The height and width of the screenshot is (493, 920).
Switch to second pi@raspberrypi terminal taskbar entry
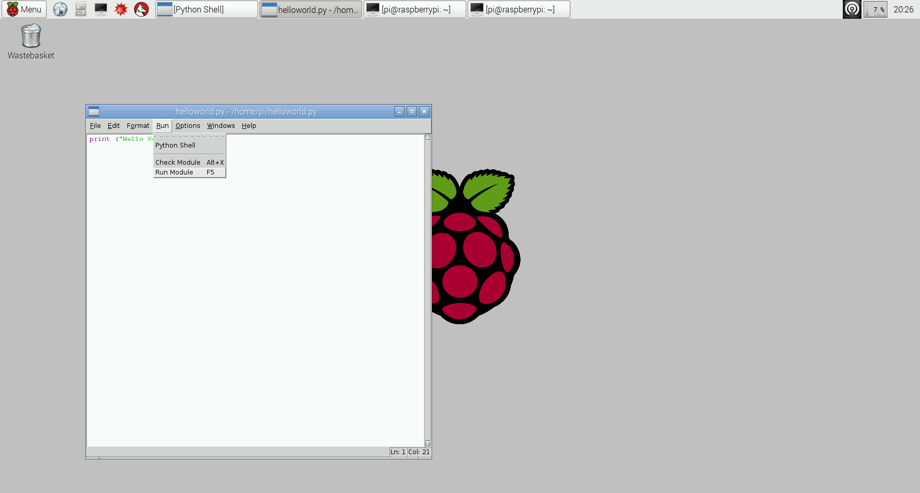pyautogui.click(x=519, y=9)
